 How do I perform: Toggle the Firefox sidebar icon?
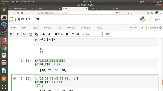pos(152,13)
